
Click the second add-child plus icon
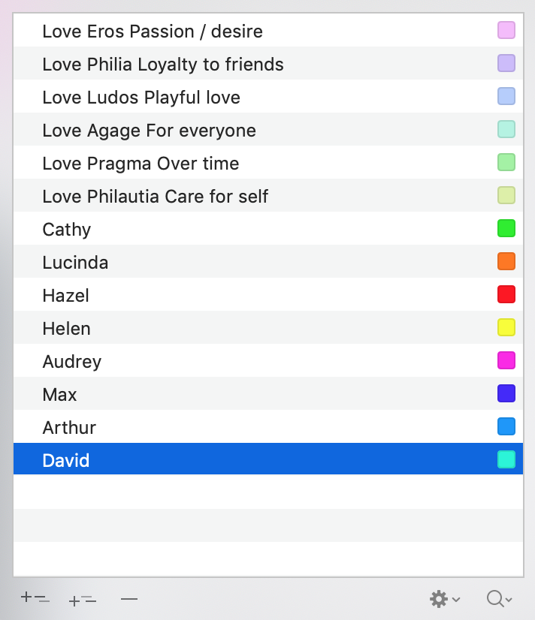coord(83,600)
